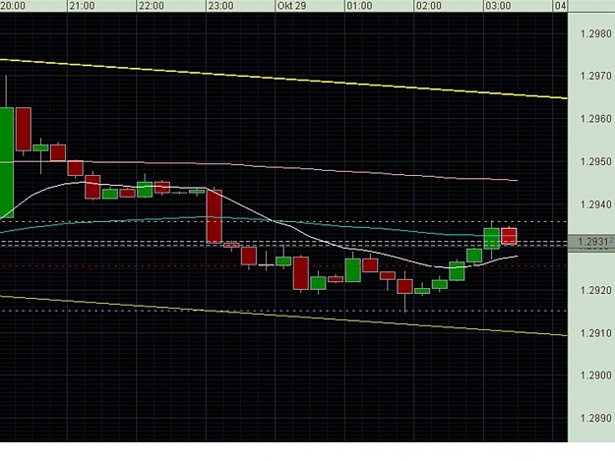Click the 1.2950 price axis label

(595, 161)
